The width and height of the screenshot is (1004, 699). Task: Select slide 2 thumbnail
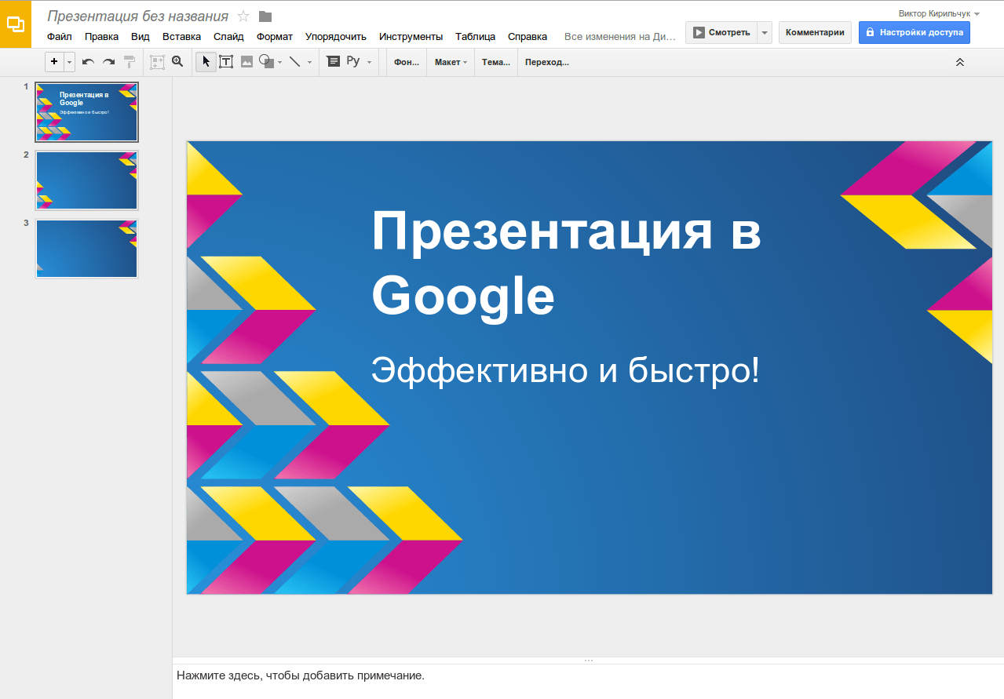click(86, 180)
